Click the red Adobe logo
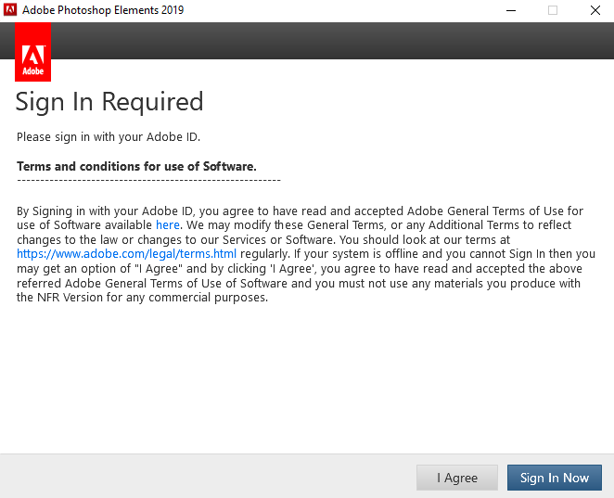614x498 pixels. 32,52
